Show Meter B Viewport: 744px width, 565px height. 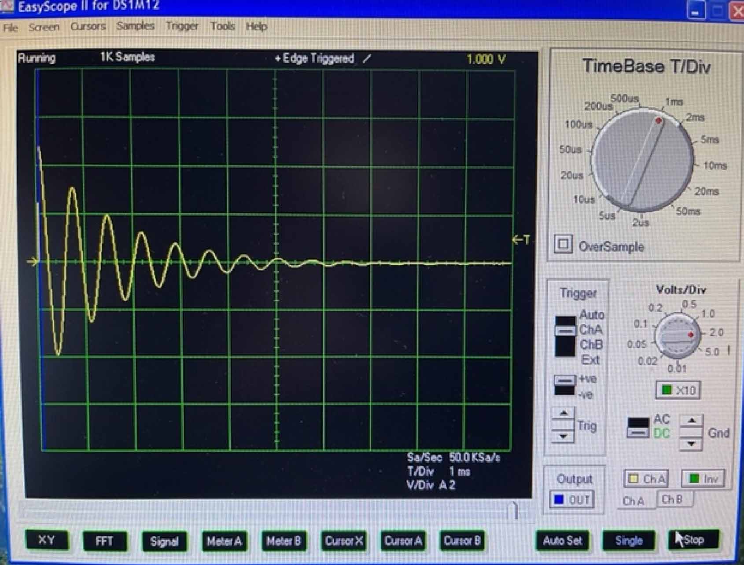pos(284,541)
